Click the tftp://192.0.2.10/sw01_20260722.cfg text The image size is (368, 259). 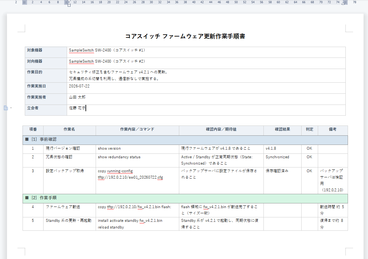click(130, 177)
